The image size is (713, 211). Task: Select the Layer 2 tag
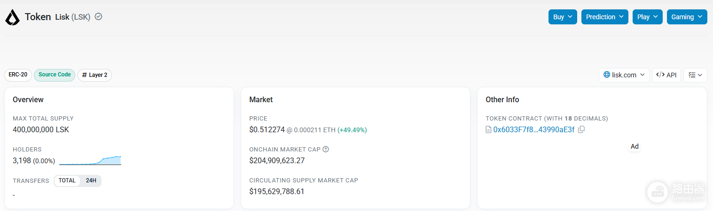pos(94,75)
